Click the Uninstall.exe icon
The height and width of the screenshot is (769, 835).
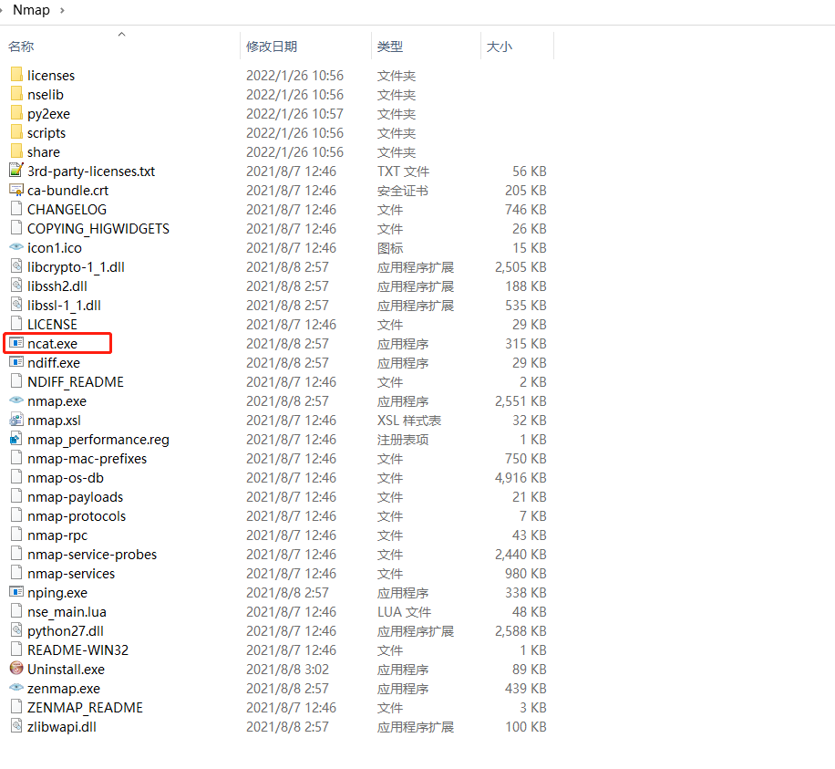[x=16, y=669]
